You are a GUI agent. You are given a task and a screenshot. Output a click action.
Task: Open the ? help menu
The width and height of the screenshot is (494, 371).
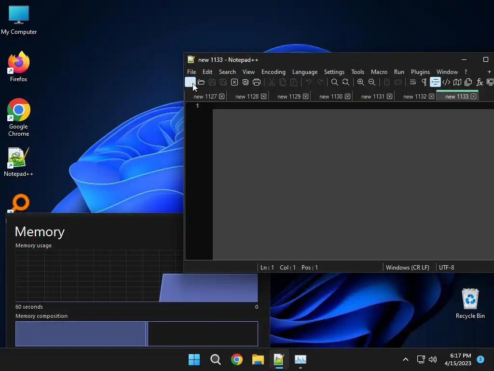pos(466,72)
